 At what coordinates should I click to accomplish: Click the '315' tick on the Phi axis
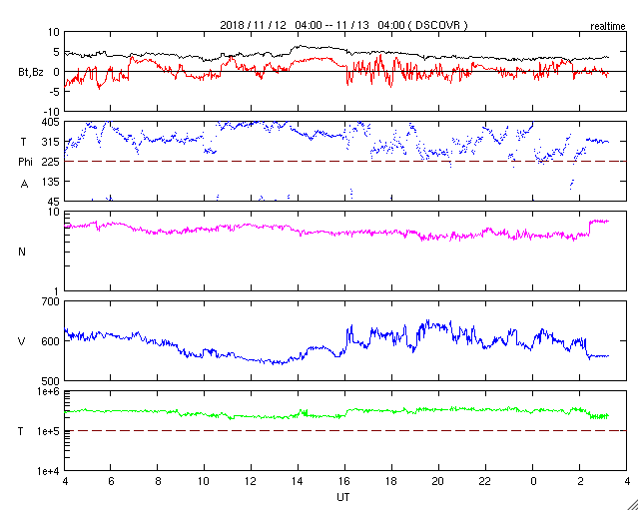52,142
